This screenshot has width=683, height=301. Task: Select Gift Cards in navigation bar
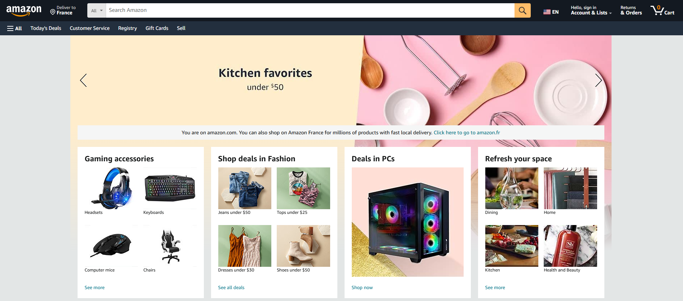(x=157, y=28)
